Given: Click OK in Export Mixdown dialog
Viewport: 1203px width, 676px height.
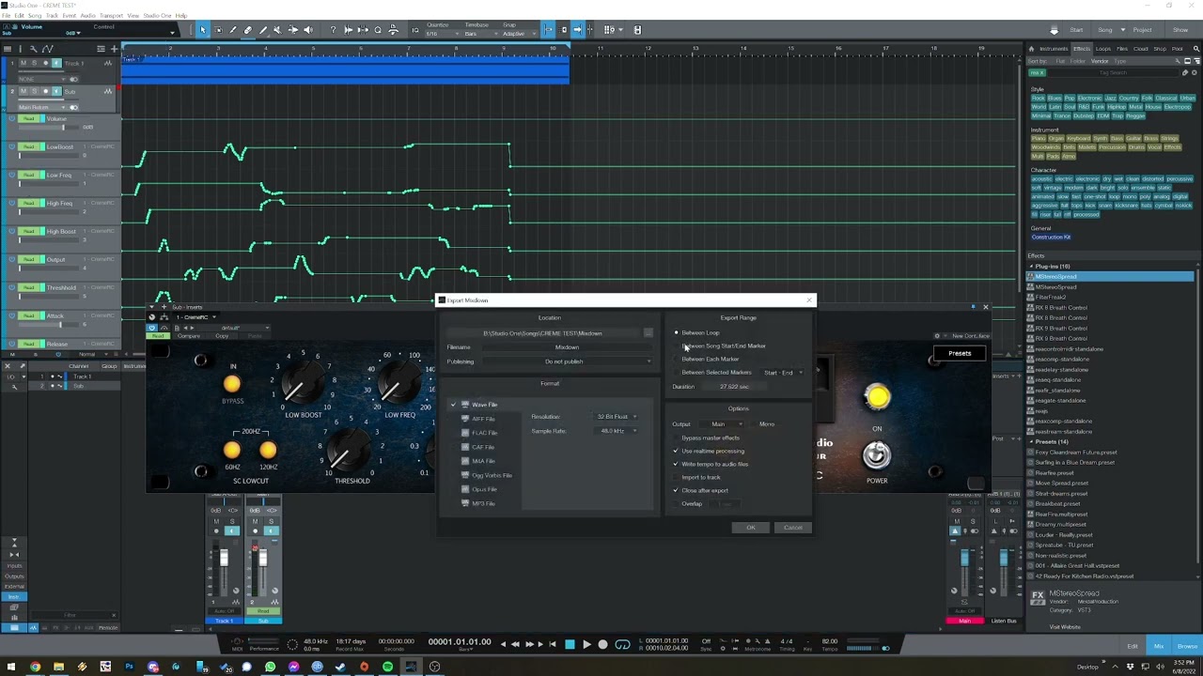Looking at the screenshot, I should coord(751,528).
